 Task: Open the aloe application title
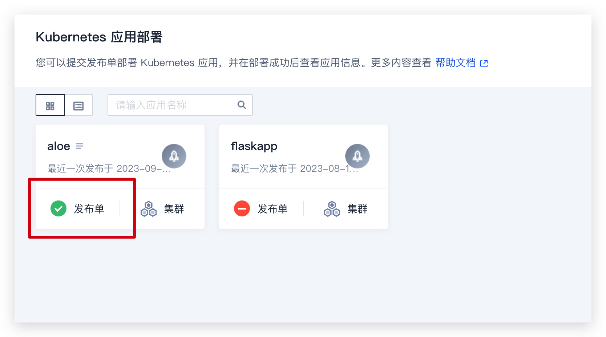point(58,146)
